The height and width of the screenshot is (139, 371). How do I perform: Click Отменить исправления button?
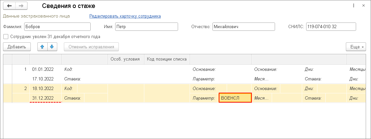91,47
